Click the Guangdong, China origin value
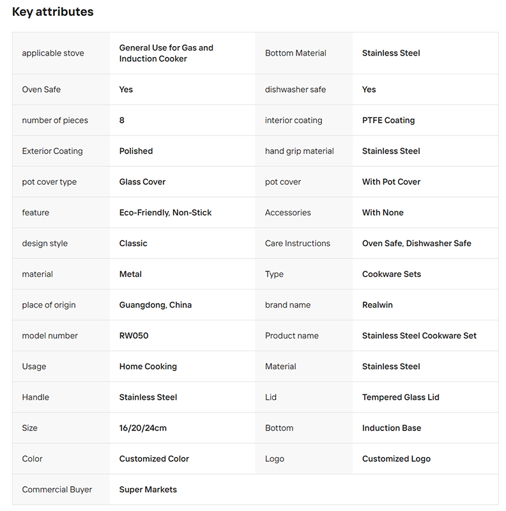 pyautogui.click(x=155, y=305)
